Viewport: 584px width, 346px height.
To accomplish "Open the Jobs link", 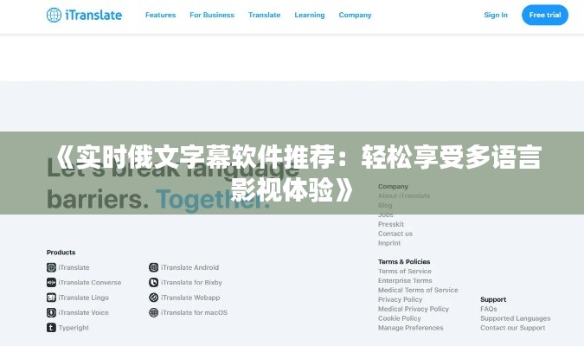I will [x=386, y=215].
